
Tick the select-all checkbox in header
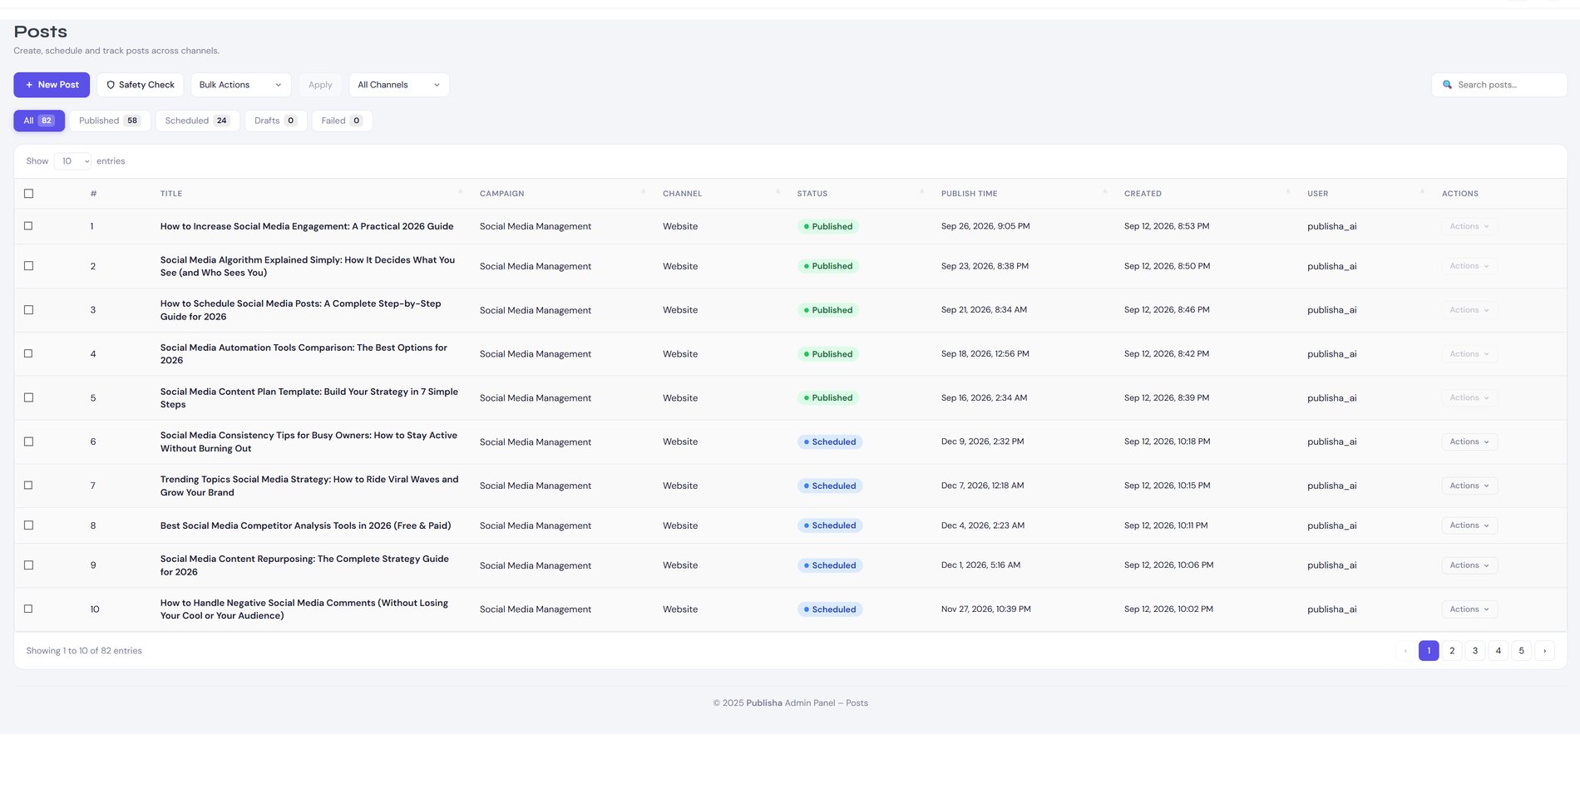pyautogui.click(x=28, y=194)
